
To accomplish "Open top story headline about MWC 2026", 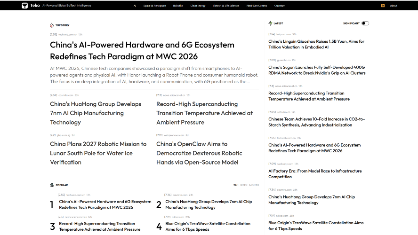I will pyautogui.click(x=142, y=51).
